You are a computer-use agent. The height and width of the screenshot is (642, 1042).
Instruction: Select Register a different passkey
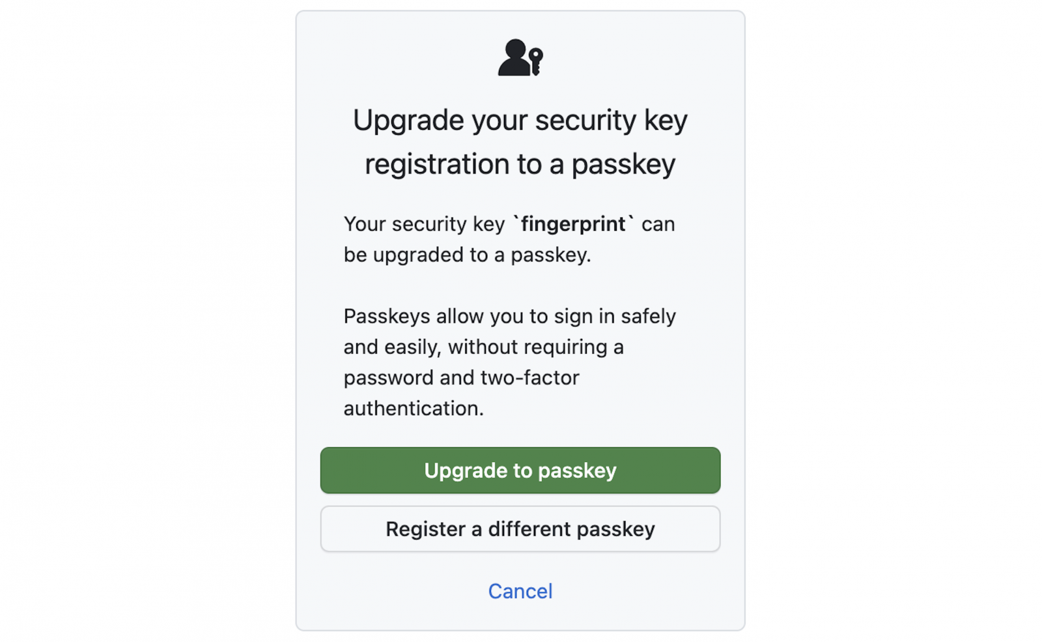(x=520, y=529)
